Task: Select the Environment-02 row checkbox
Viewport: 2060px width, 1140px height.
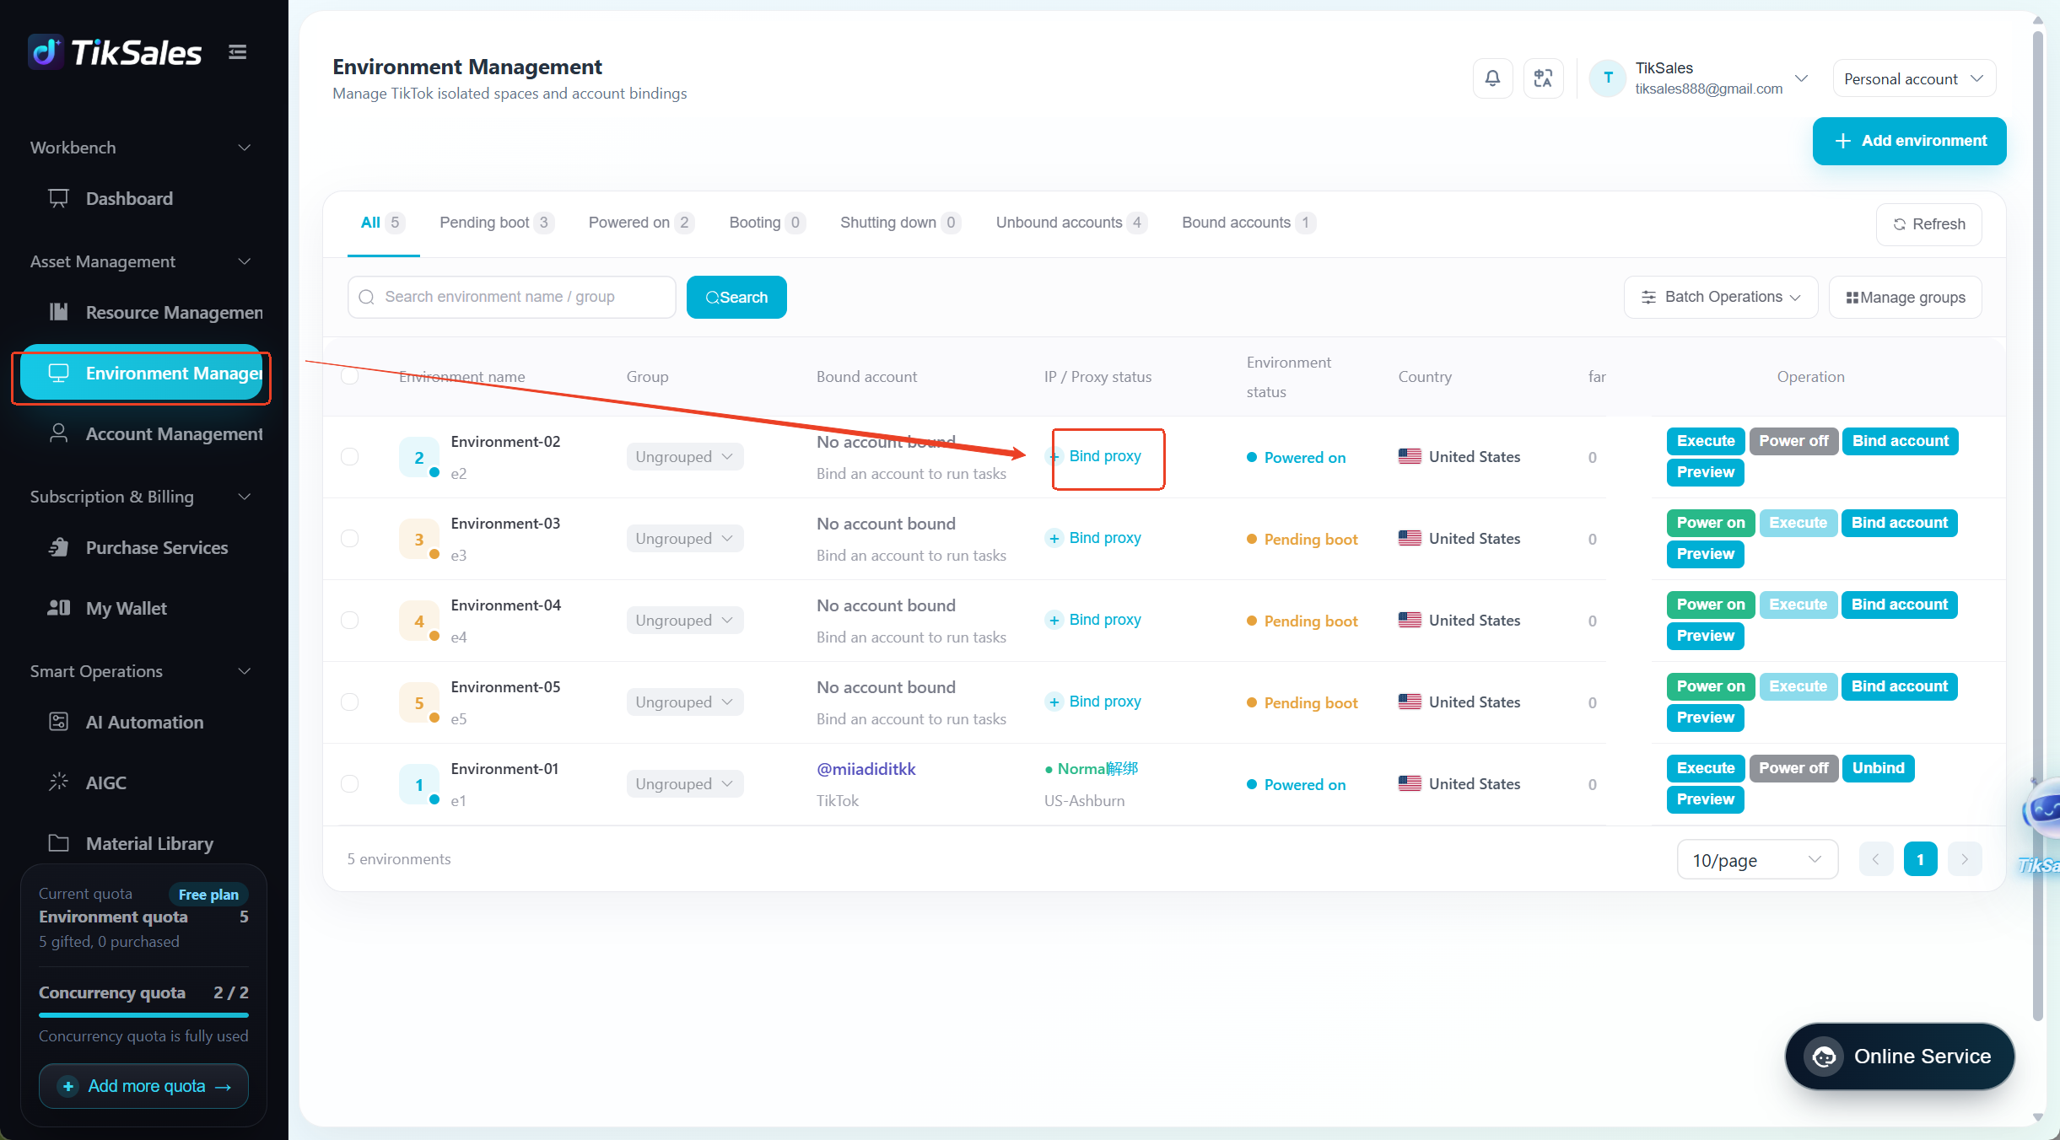Action: tap(349, 456)
